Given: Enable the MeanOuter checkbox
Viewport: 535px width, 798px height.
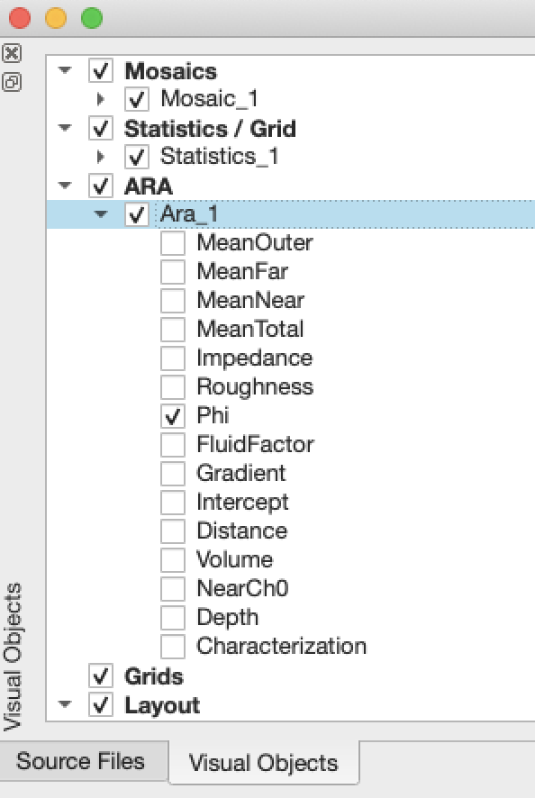Looking at the screenshot, I should (x=173, y=243).
